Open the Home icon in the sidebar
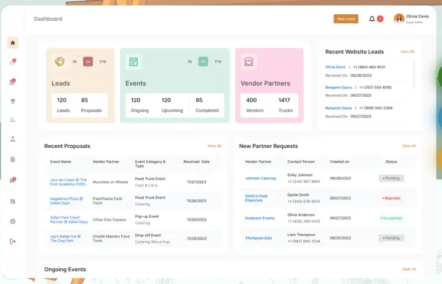Screen dimensions: 442x284 pyautogui.click(x=13, y=43)
